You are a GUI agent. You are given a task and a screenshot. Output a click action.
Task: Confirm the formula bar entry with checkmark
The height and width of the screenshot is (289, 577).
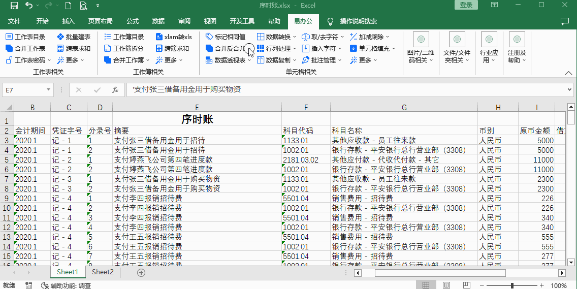click(x=97, y=90)
